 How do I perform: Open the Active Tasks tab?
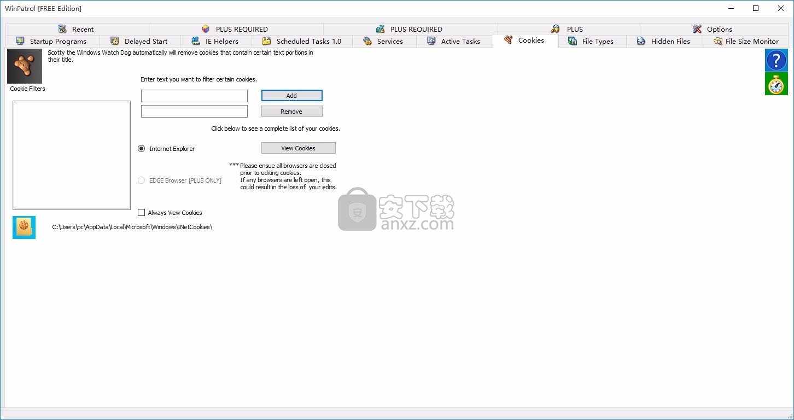coord(455,41)
